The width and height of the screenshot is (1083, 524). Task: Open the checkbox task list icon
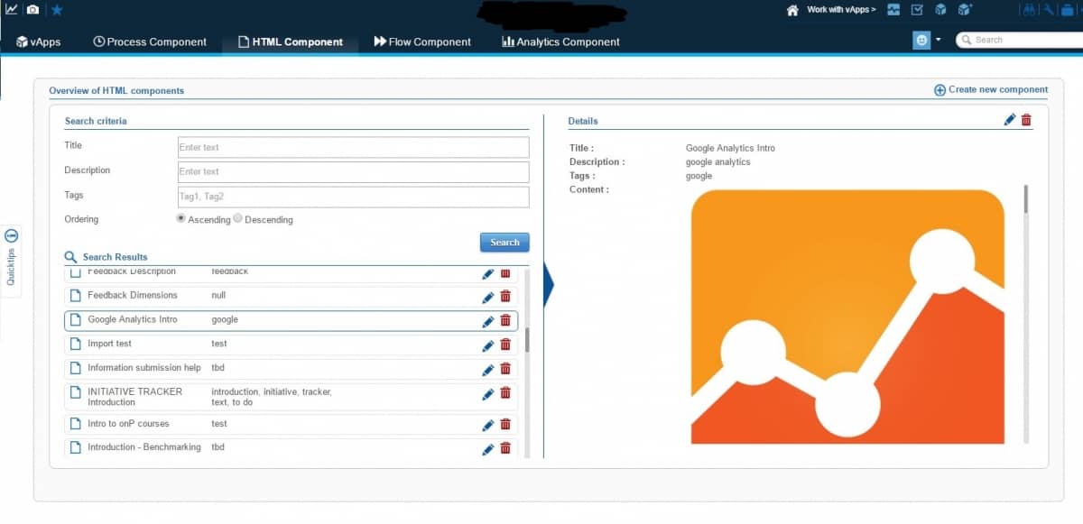pos(917,10)
